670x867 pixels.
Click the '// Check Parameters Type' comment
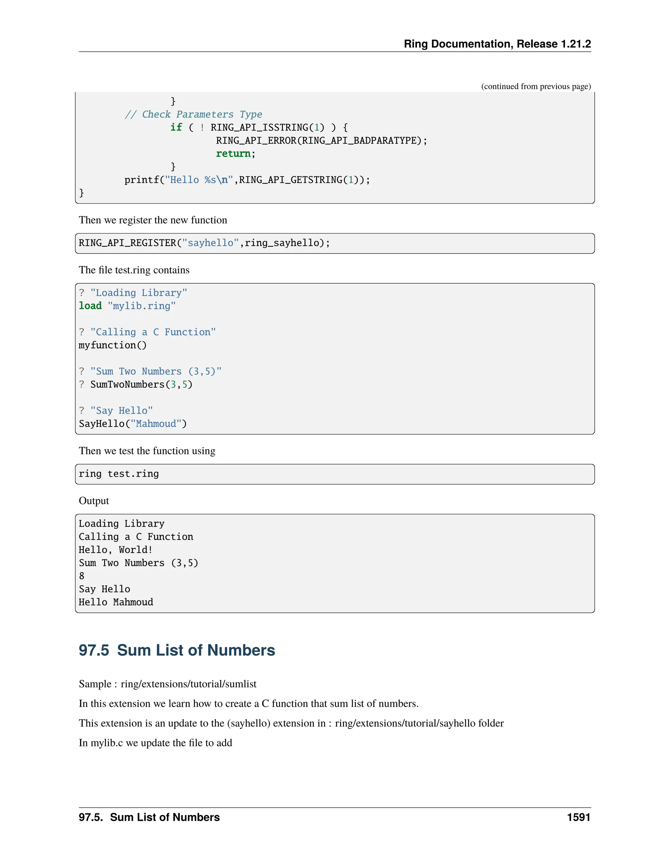193,114
